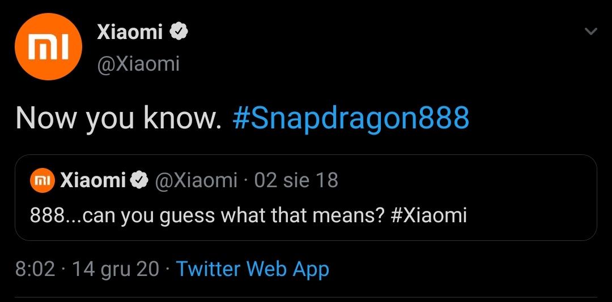Viewport: 612px width, 302px height.
Task: Open the large orange Mi profile avatar
Action: click(48, 47)
